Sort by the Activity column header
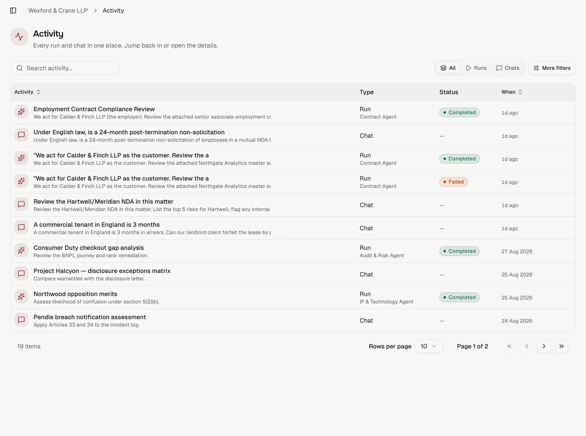This screenshot has height=436, width=586. click(x=27, y=92)
